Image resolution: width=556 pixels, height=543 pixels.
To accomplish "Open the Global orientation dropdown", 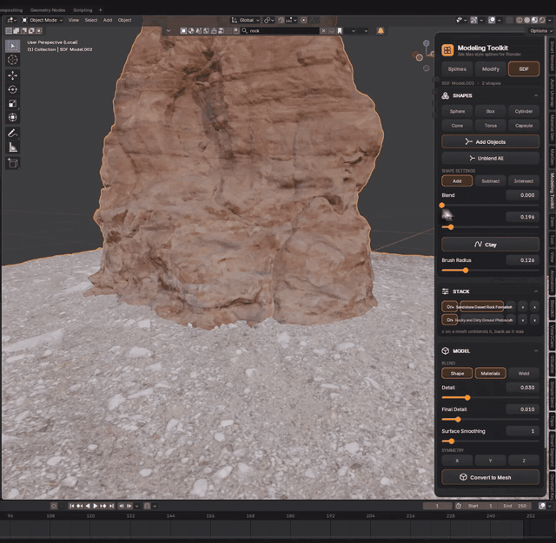I will coord(245,20).
